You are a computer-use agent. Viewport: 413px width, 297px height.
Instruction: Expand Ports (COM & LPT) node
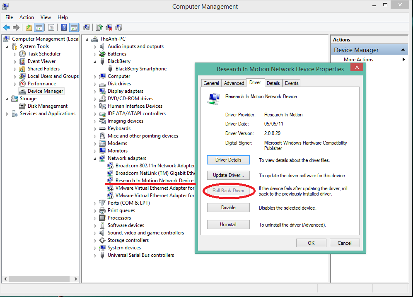[x=95, y=203]
